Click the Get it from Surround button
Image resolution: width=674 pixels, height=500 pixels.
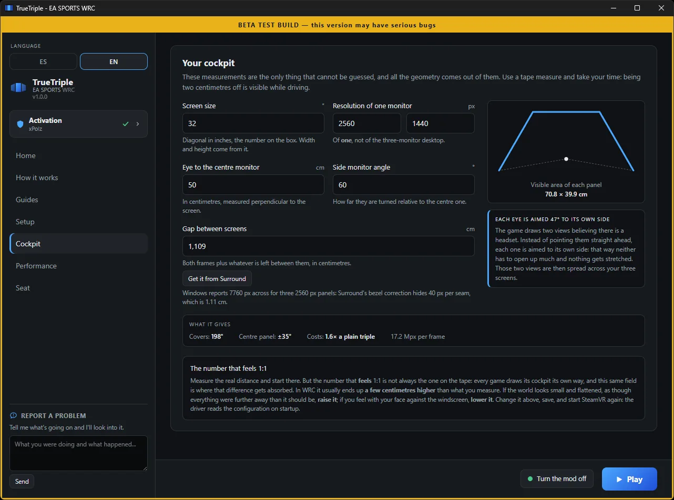[x=217, y=278]
